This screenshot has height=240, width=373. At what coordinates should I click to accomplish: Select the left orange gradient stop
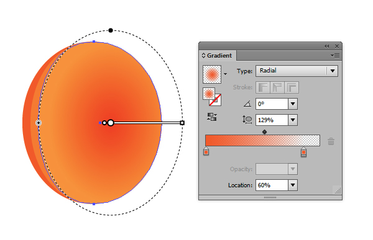click(x=206, y=151)
